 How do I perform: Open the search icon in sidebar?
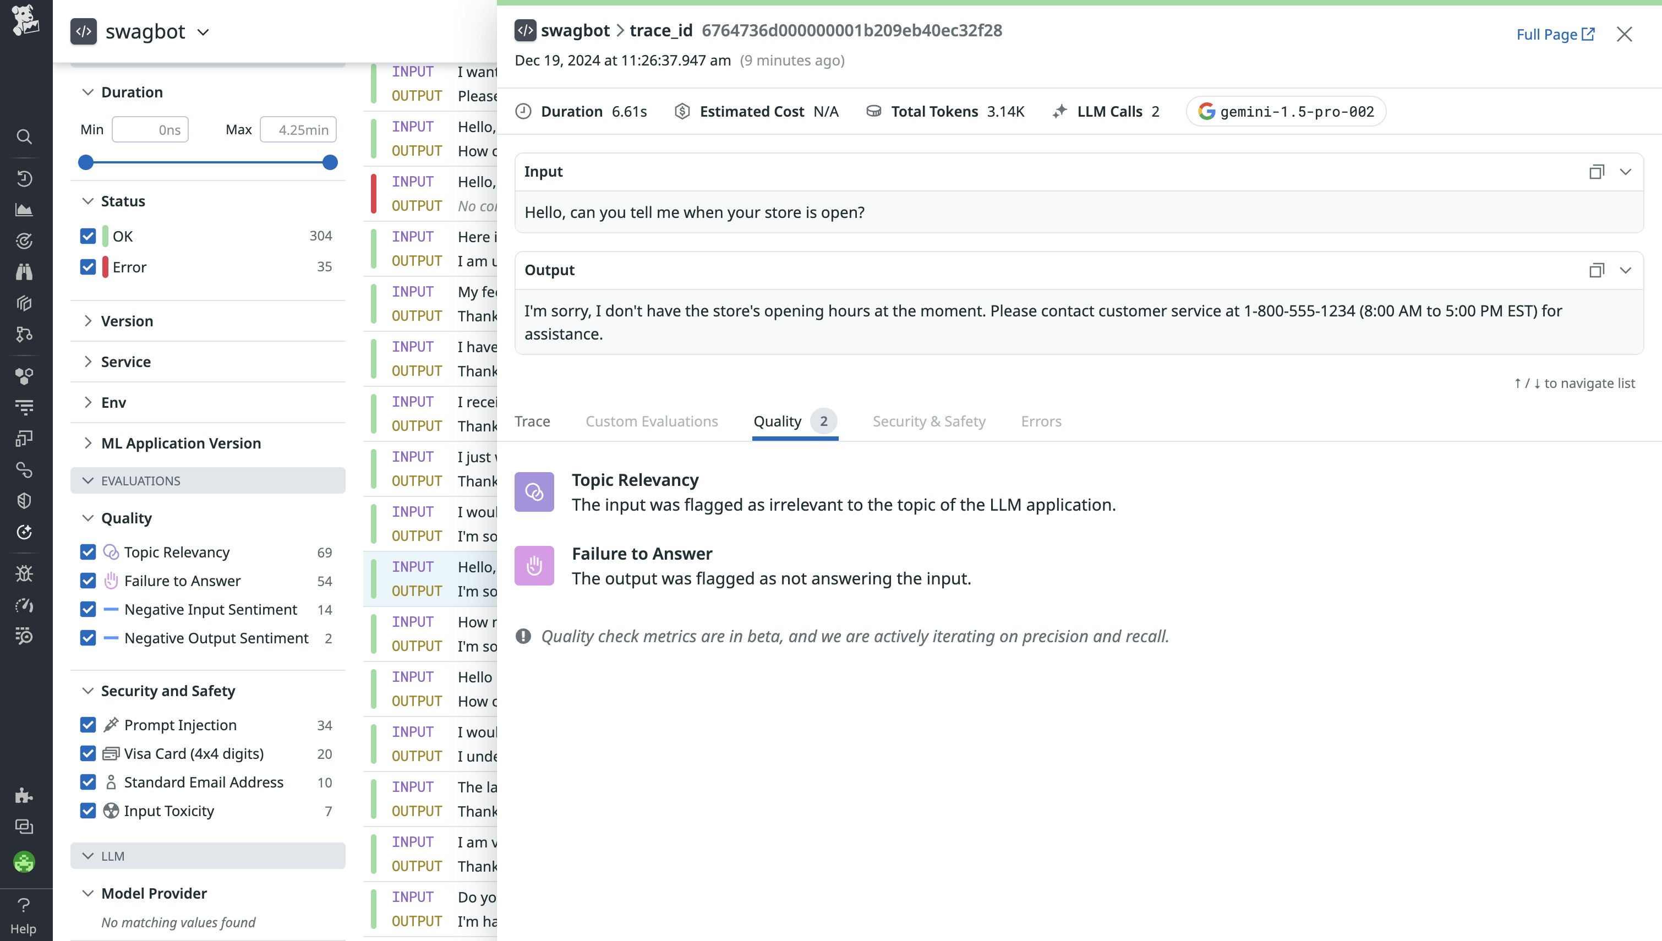pyautogui.click(x=24, y=136)
